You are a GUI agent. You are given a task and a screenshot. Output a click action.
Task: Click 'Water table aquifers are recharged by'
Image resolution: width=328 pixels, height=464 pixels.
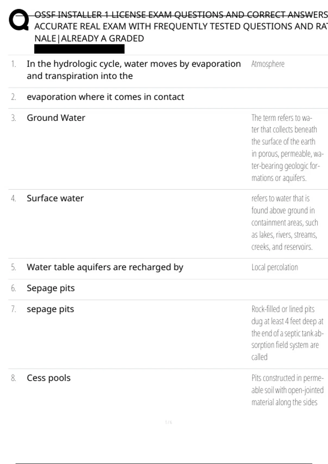[105, 267]
